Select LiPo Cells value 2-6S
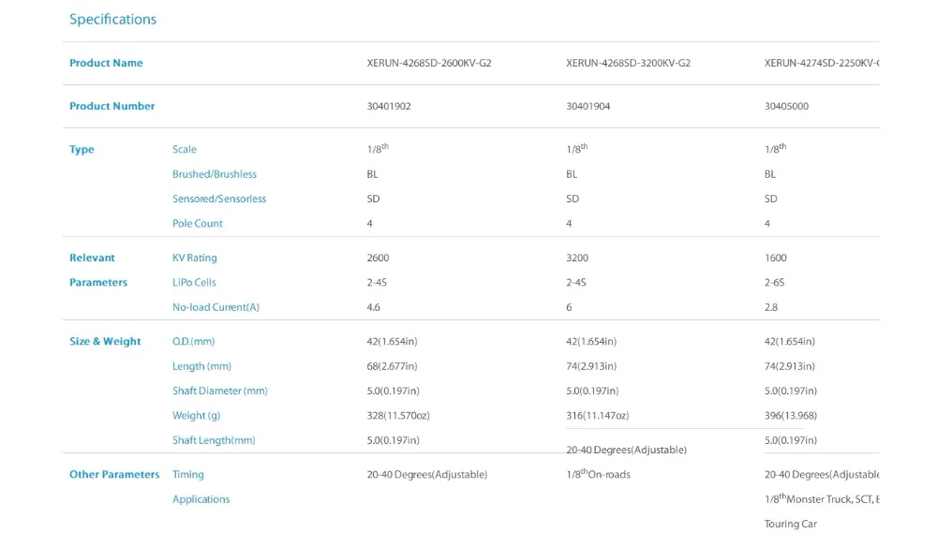Image resolution: width=937 pixels, height=548 pixels. click(775, 282)
